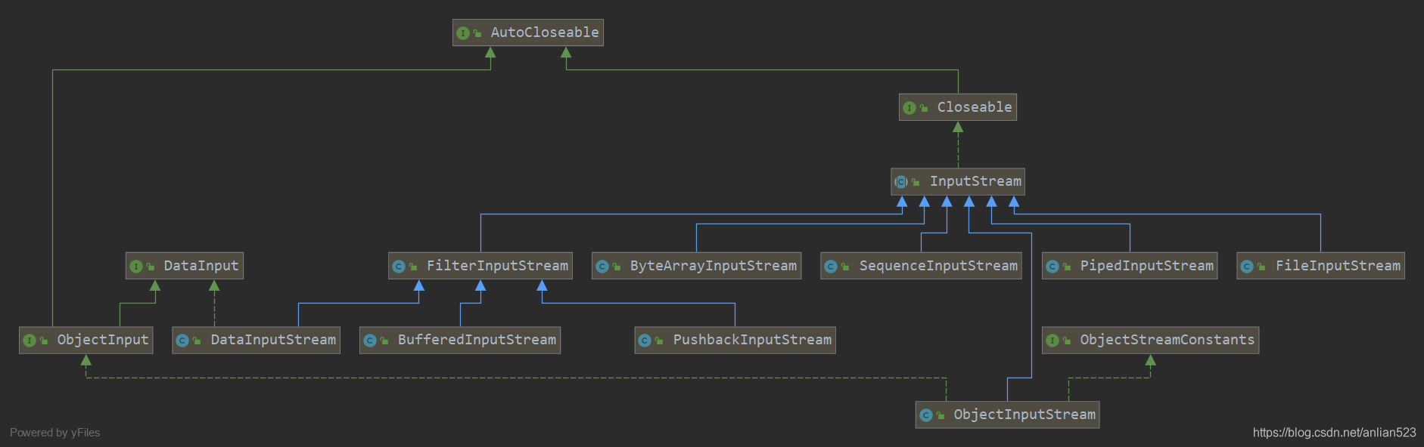This screenshot has height=447, width=1424.
Task: Click the interface icon on AutoCloseable
Action: pyautogui.click(x=463, y=33)
